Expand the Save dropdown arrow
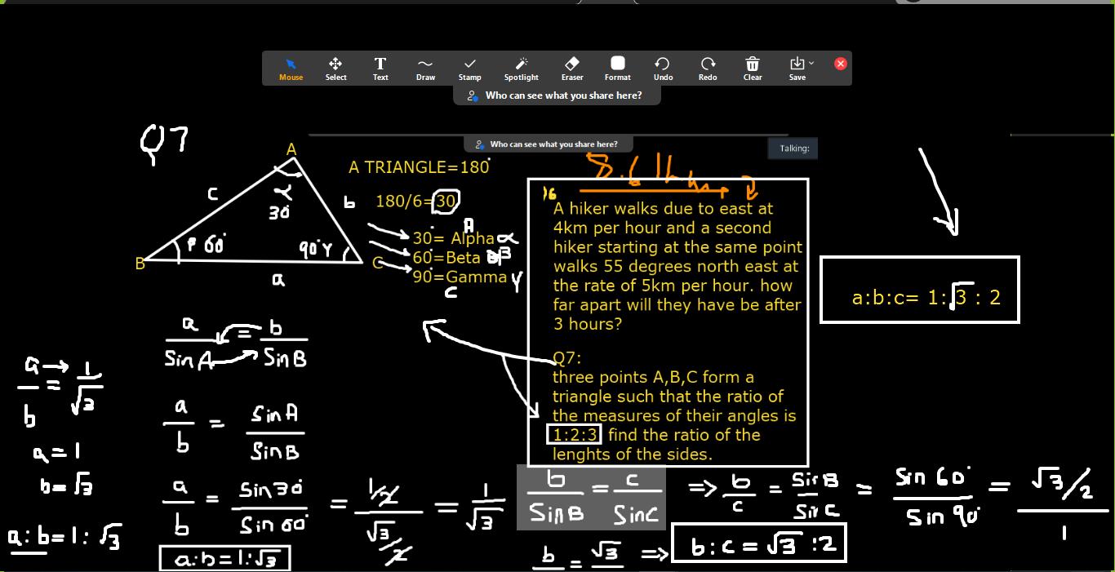 coord(811,64)
